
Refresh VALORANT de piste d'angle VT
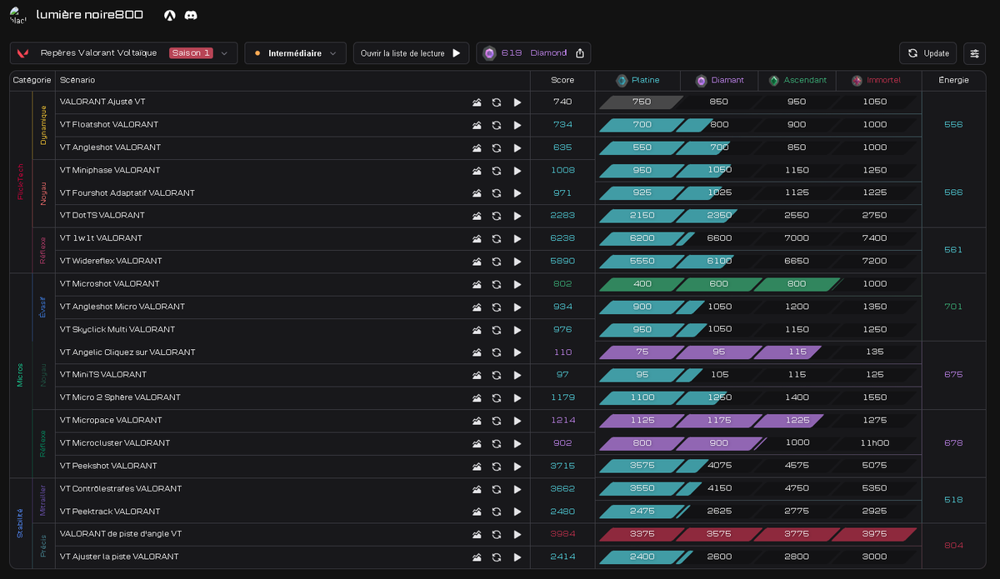coord(497,535)
